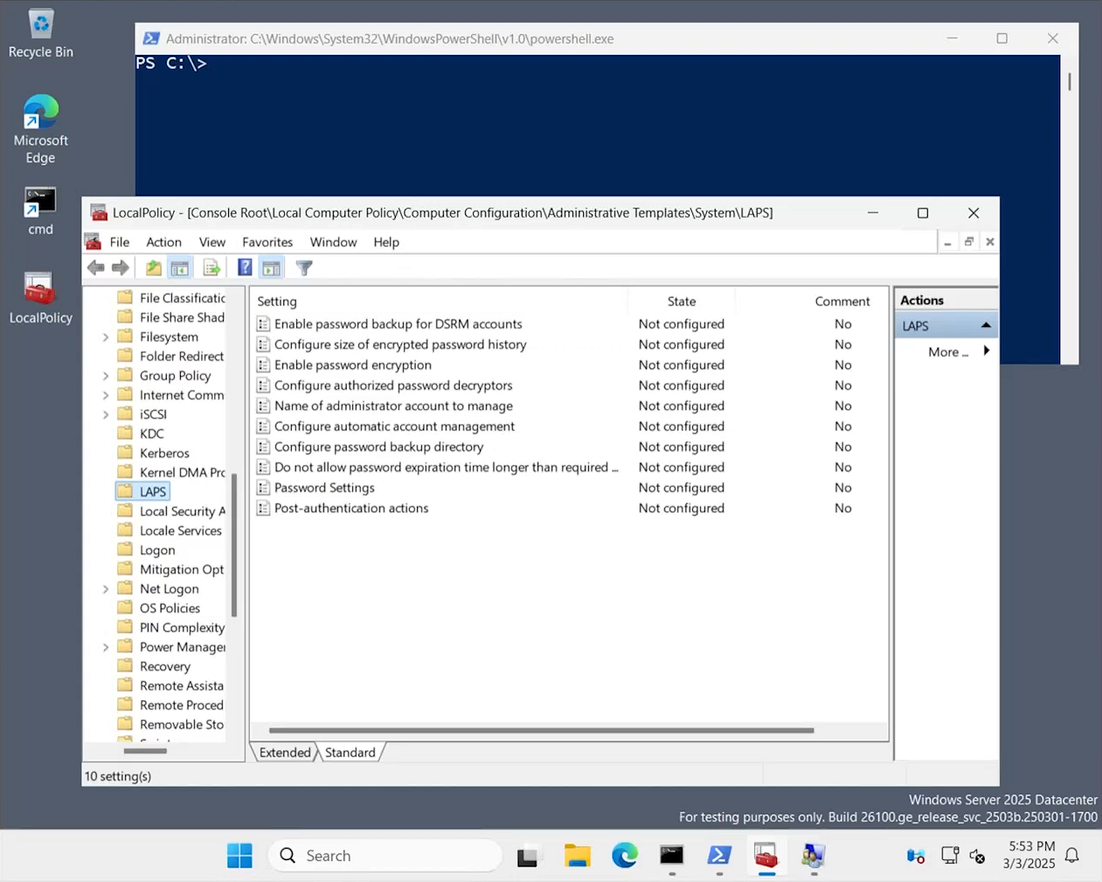
Task: Open the Action menu
Action: tap(163, 242)
